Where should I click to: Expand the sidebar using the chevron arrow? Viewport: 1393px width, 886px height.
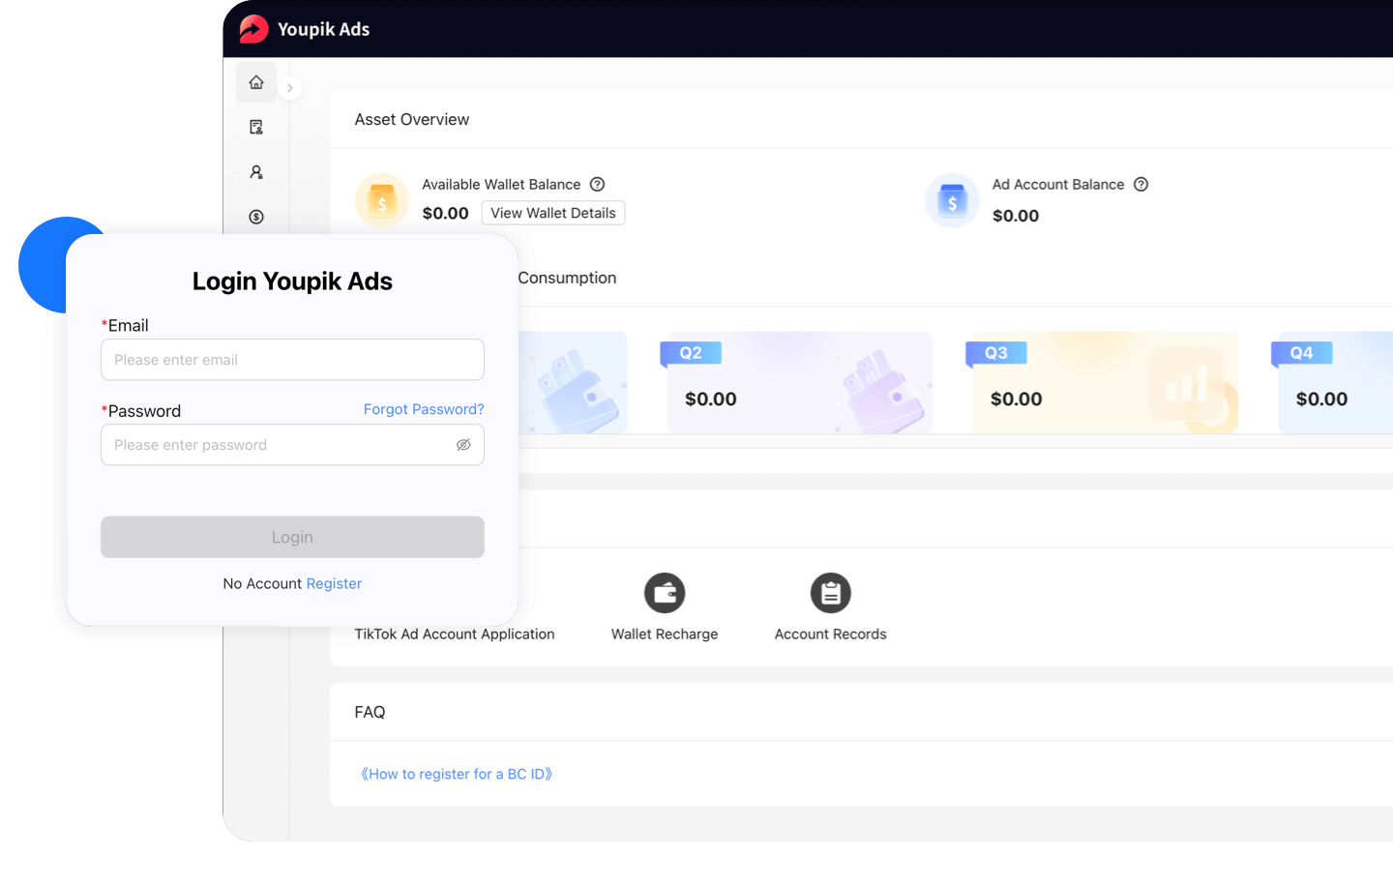[x=290, y=88]
